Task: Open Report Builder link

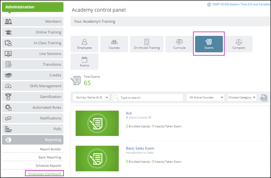Action: 51,149
